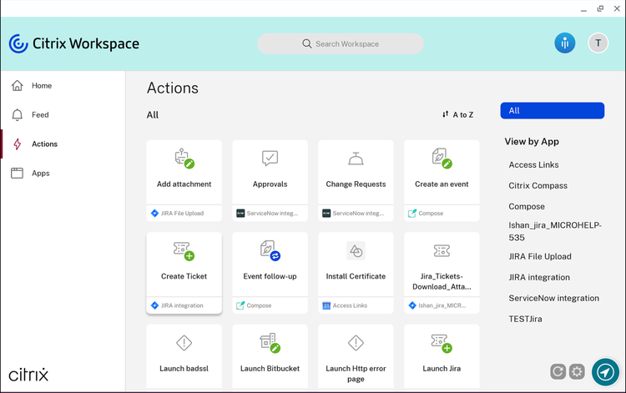Image resolution: width=626 pixels, height=393 pixels.
Task: Click JIRA integration label under Create Ticket
Action: (182, 305)
